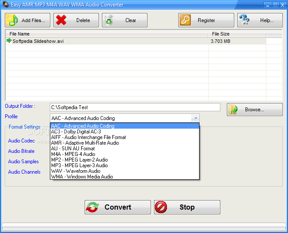Click the Output Folder label

pos(20,106)
